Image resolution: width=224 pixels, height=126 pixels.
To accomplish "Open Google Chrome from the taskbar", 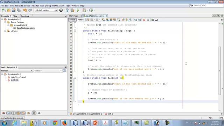I will pyautogui.click(x=55, y=123).
